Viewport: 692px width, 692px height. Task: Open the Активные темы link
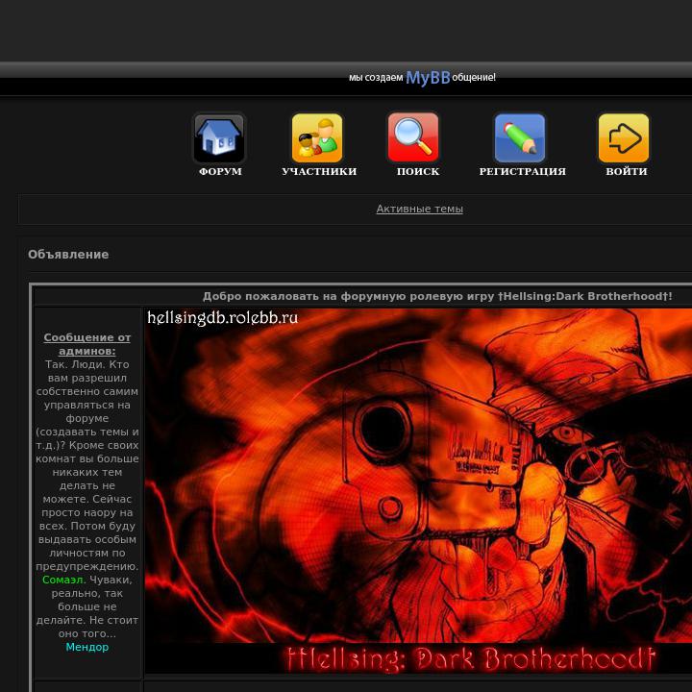coord(419,209)
